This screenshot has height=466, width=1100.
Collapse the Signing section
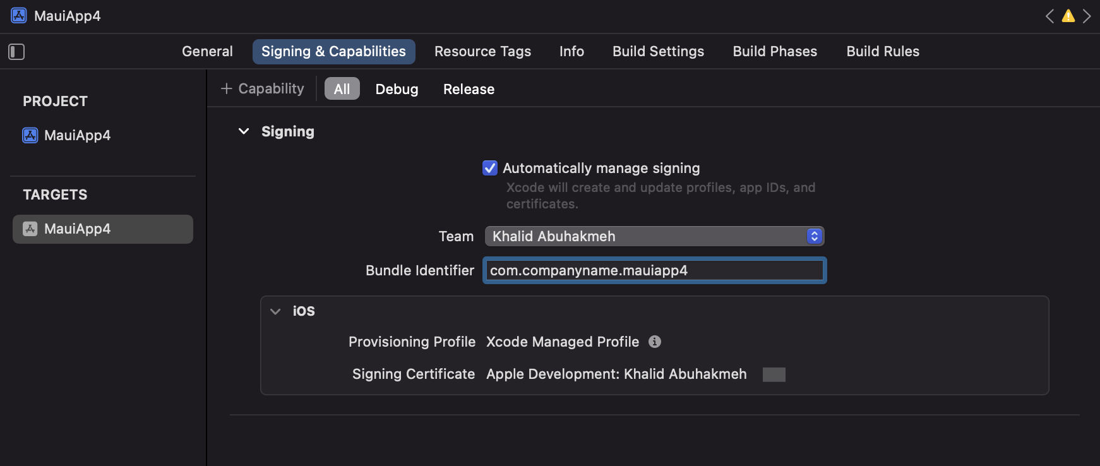[x=244, y=131]
